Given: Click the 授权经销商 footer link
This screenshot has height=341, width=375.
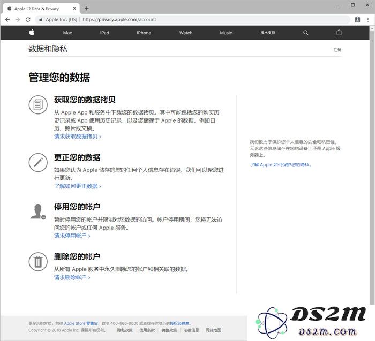Looking at the screenshot, I should pos(179,323).
